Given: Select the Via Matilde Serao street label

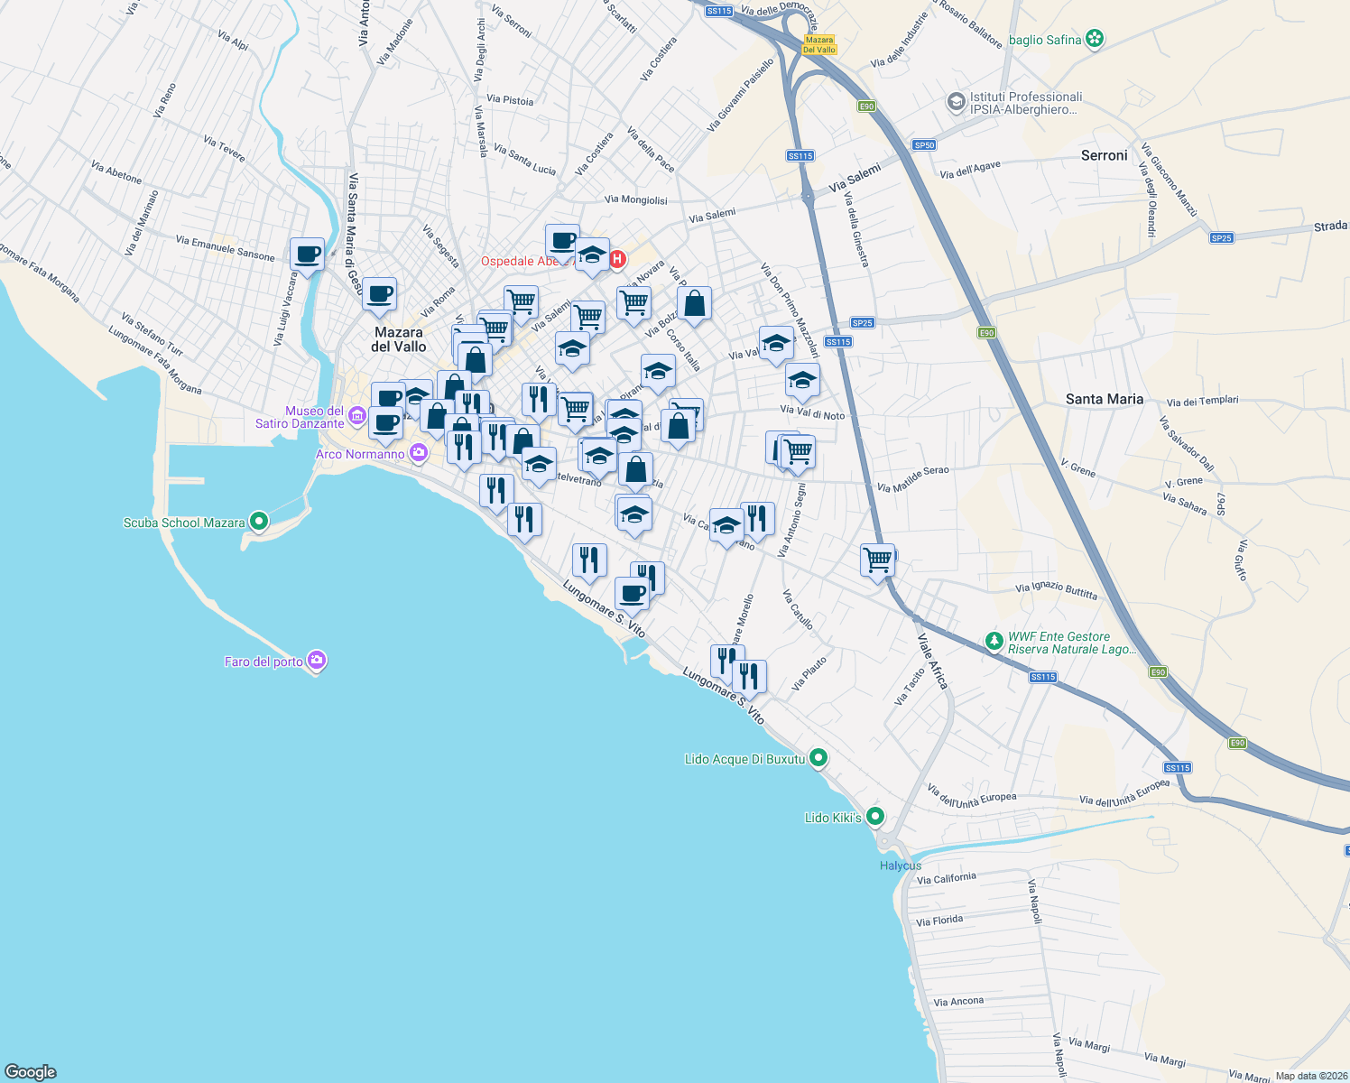Looking at the screenshot, I should click(x=913, y=479).
